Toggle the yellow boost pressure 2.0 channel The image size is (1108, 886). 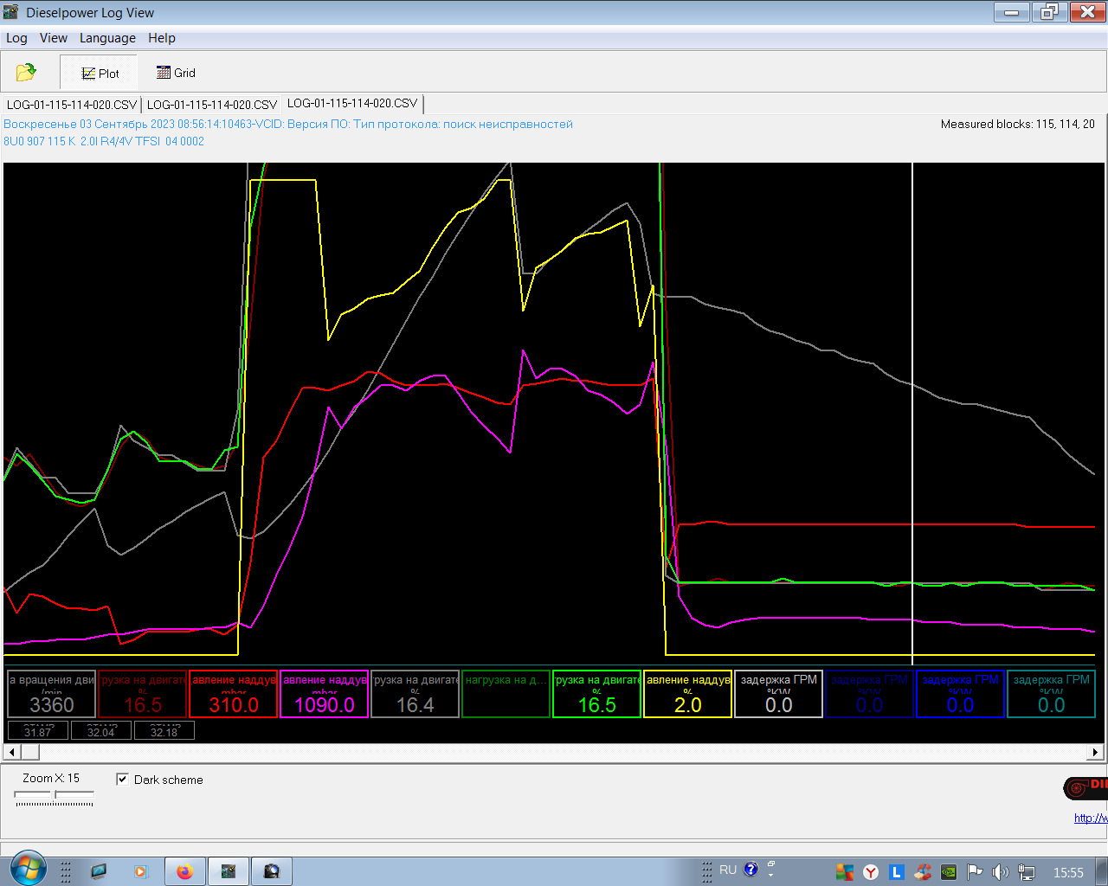tap(688, 694)
